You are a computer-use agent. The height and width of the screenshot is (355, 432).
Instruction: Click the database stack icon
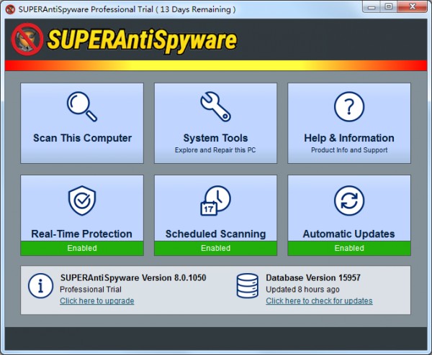point(248,286)
